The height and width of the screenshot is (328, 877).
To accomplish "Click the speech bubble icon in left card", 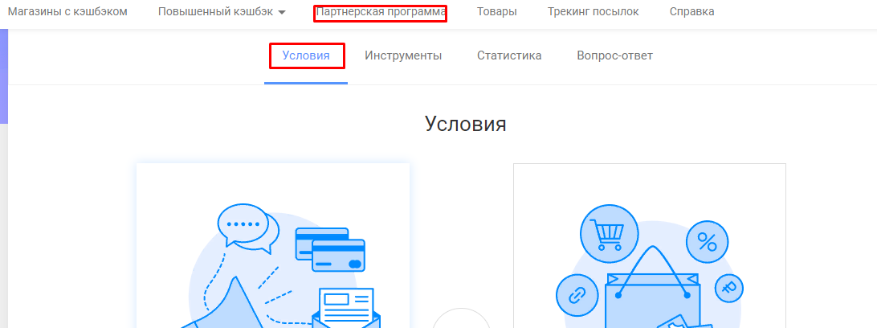I will (247, 226).
